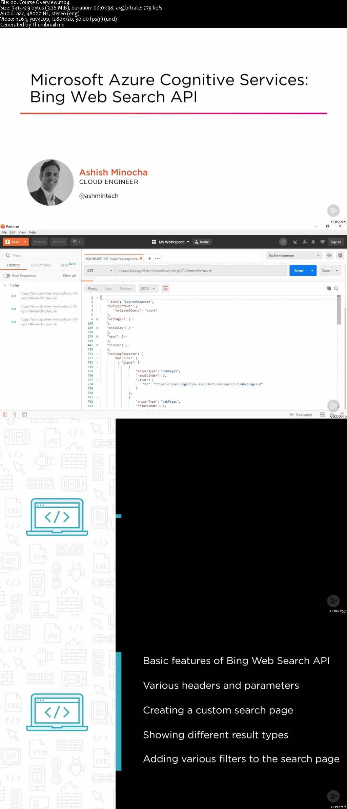Image resolution: width=347 pixels, height=809 pixels.
Task: Add a new request tab with plus
Action: (149, 258)
